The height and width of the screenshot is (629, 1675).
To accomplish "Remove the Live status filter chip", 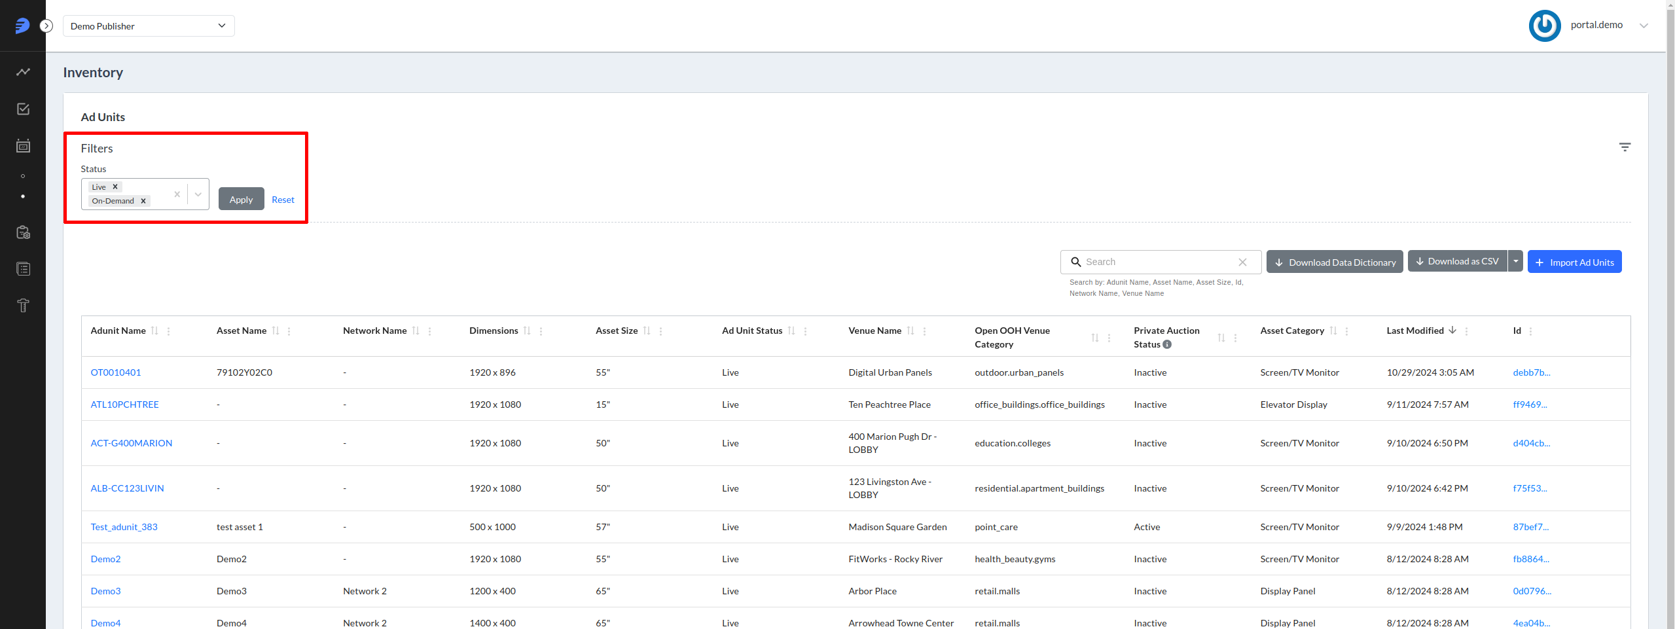I will pos(115,187).
